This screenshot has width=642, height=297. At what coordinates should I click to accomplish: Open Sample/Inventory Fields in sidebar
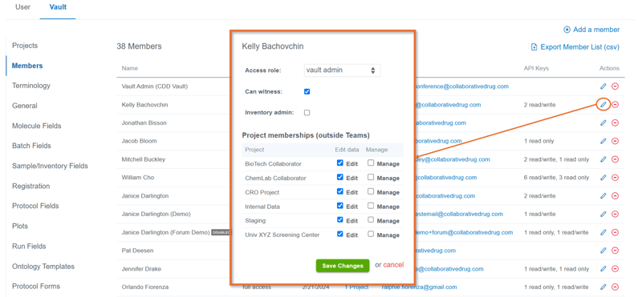[50, 166]
